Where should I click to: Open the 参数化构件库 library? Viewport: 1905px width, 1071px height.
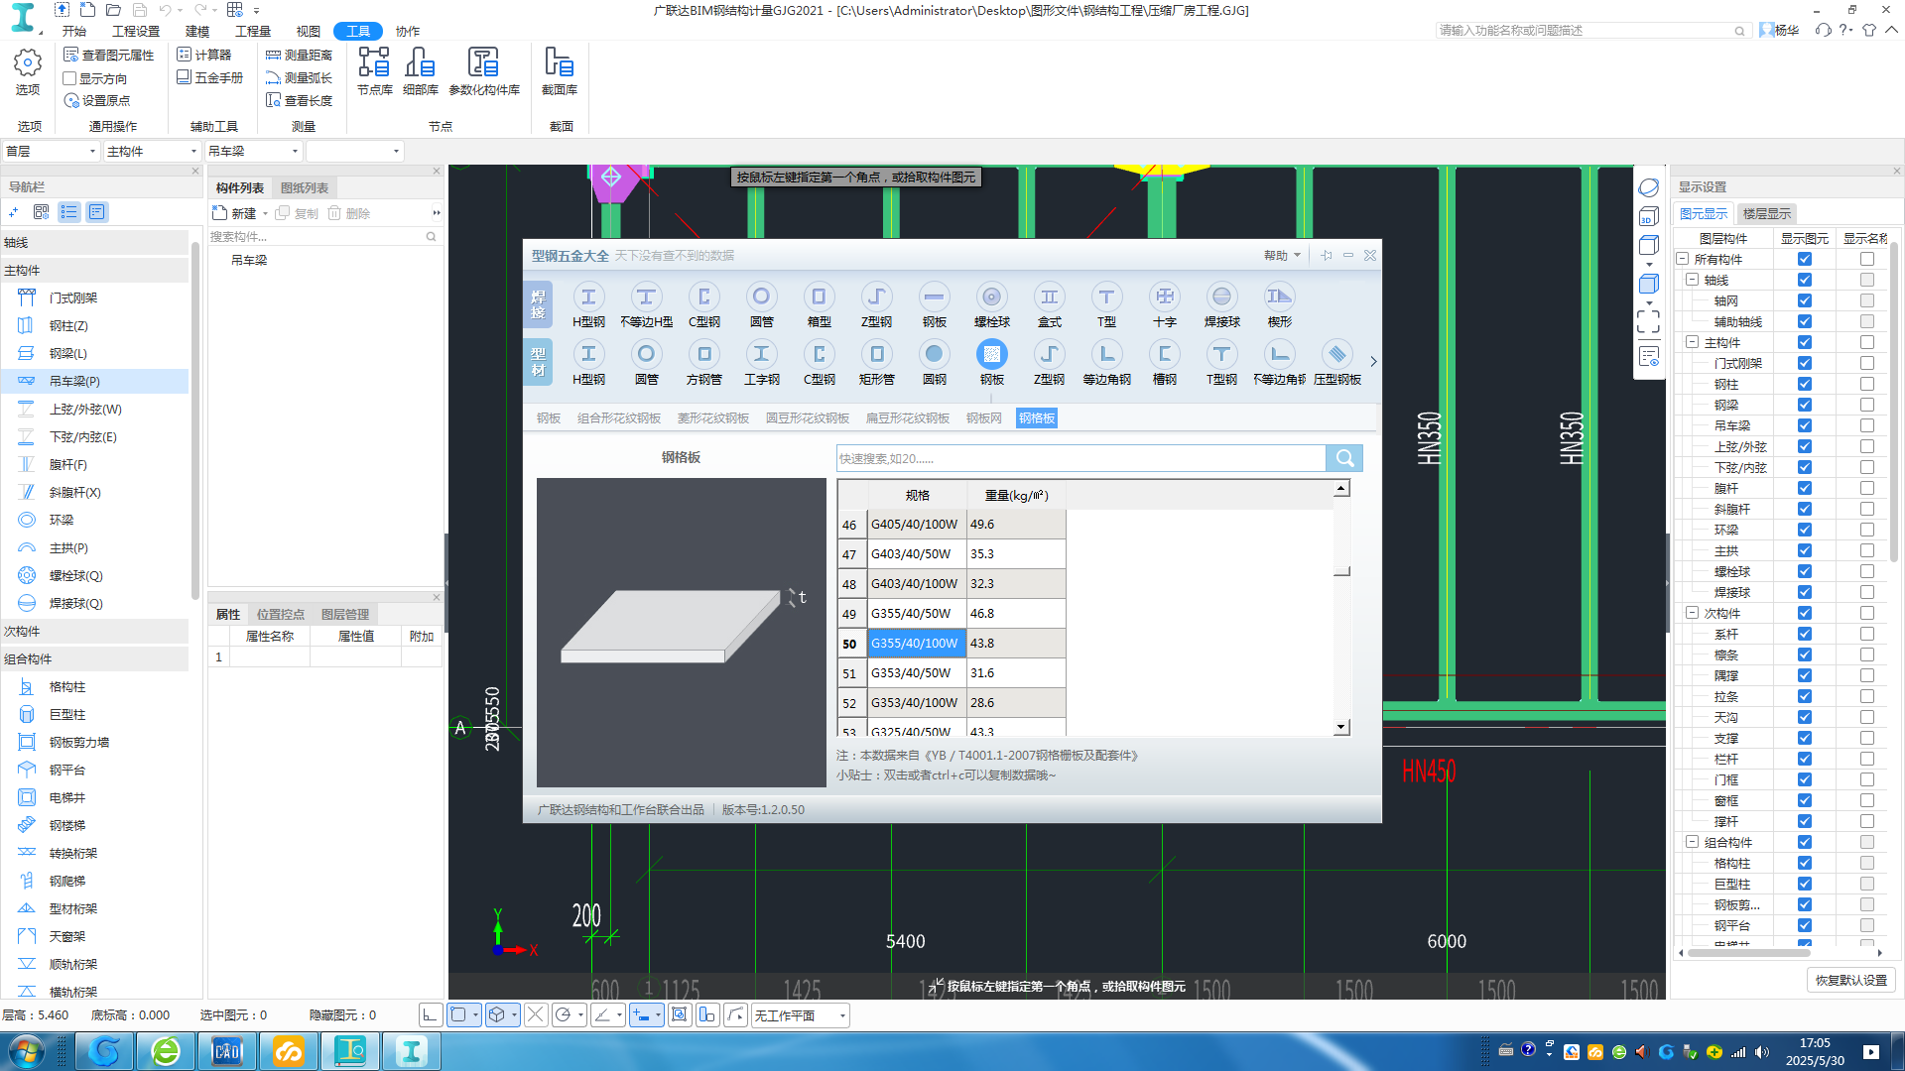click(483, 70)
